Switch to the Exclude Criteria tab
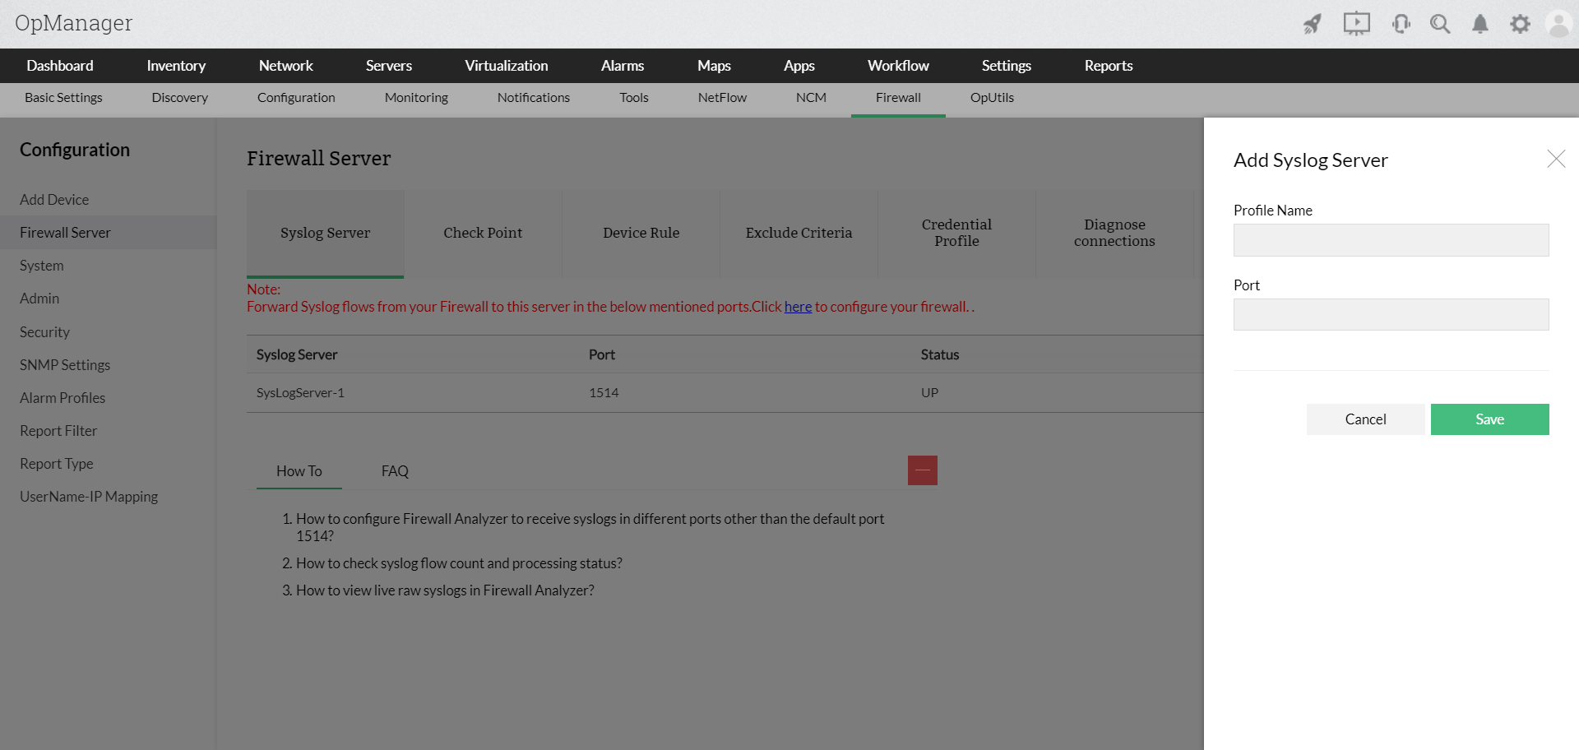Screen dimensions: 1579x750 (x=799, y=234)
